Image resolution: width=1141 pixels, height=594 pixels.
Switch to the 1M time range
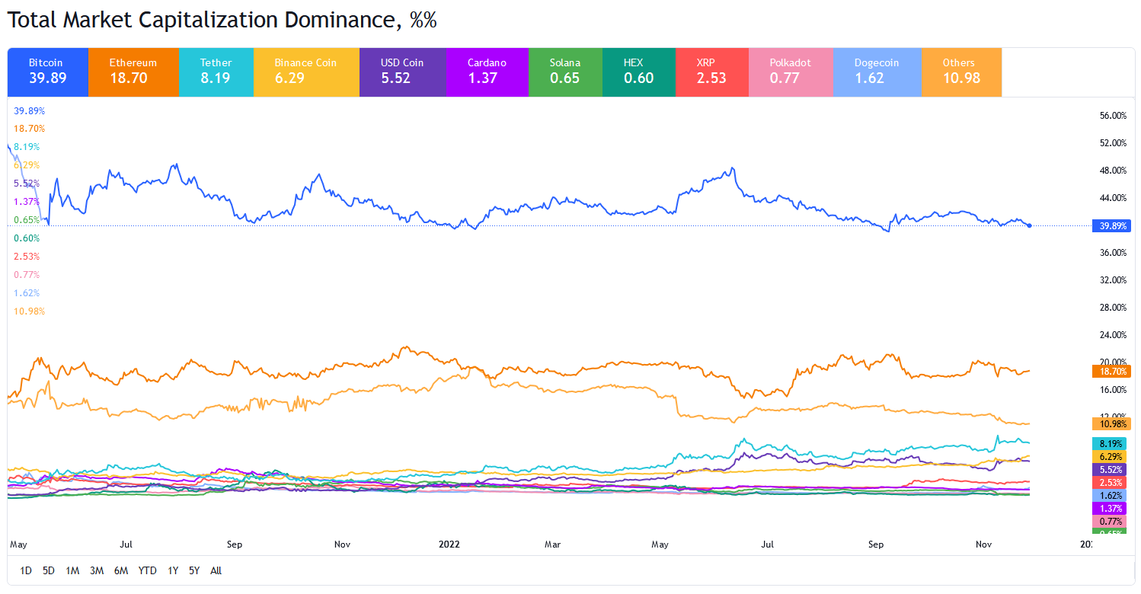point(72,570)
